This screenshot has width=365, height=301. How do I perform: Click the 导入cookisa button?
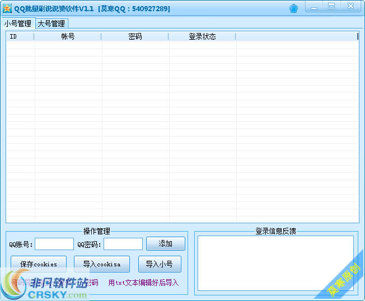tap(102, 264)
